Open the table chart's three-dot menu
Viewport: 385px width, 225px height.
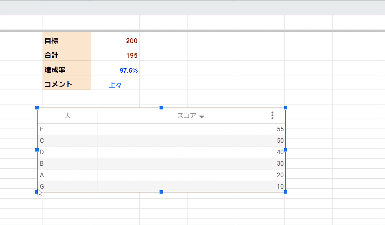272,116
